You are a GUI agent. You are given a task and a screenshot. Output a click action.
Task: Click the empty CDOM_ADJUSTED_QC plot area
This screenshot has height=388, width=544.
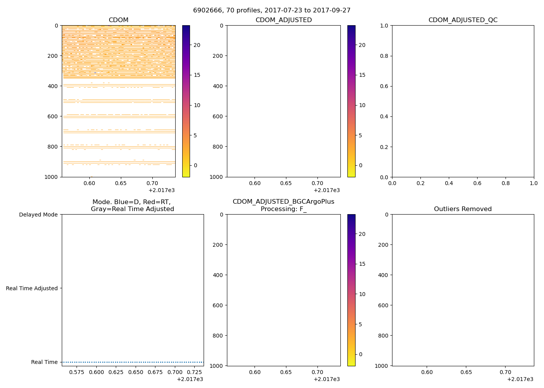[463, 101]
